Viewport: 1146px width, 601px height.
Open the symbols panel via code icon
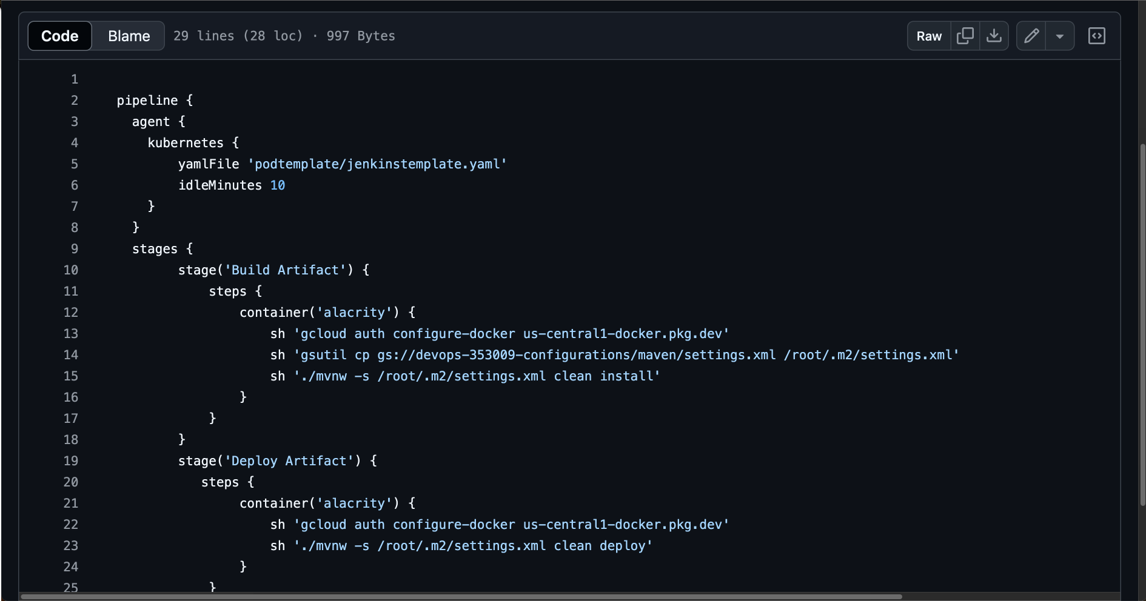click(1097, 36)
